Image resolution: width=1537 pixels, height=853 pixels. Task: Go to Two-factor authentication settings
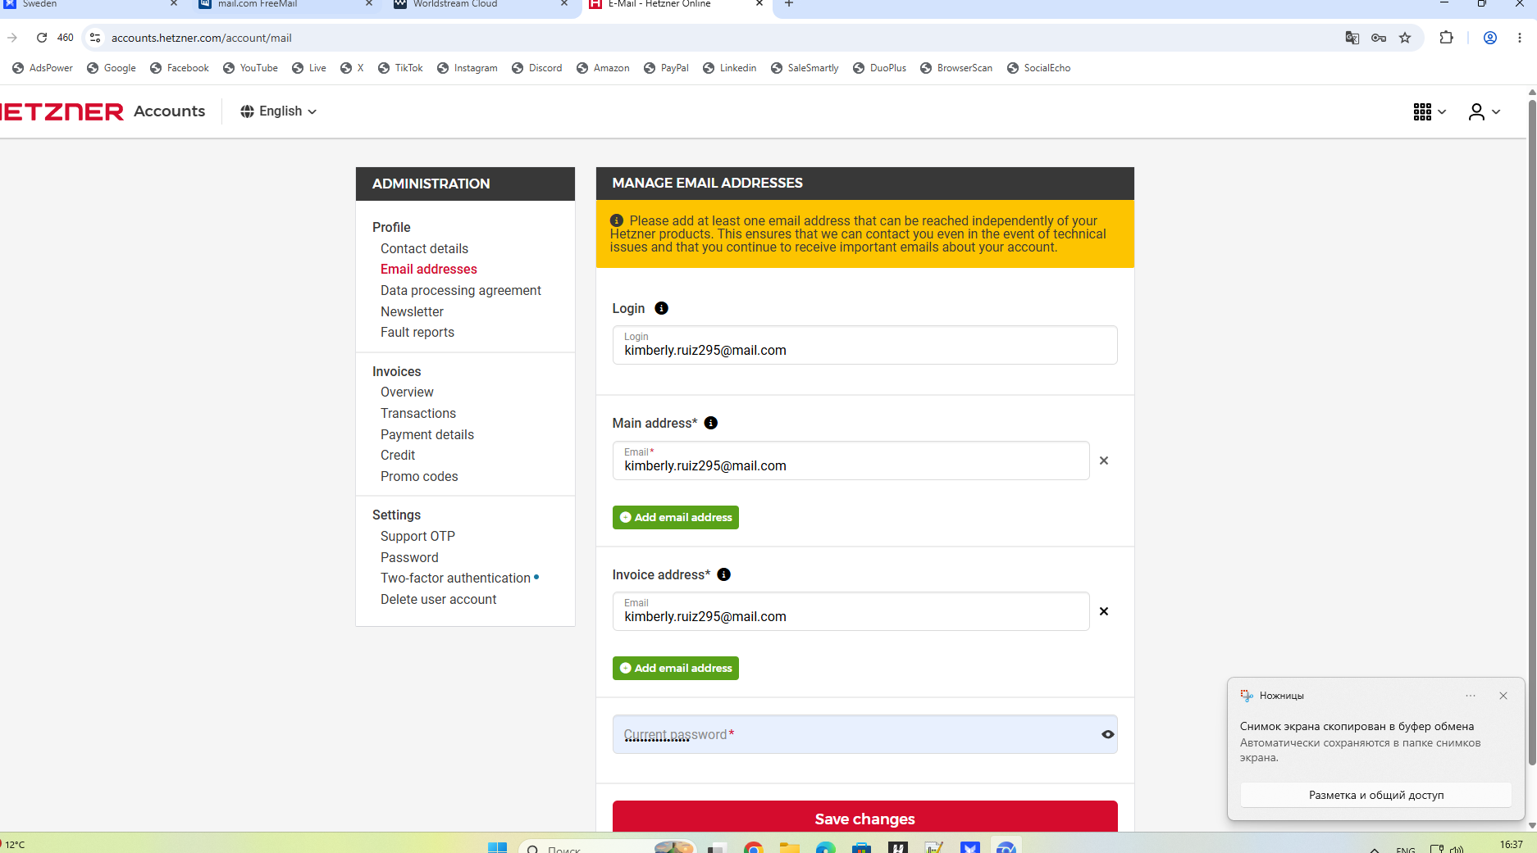click(x=455, y=578)
